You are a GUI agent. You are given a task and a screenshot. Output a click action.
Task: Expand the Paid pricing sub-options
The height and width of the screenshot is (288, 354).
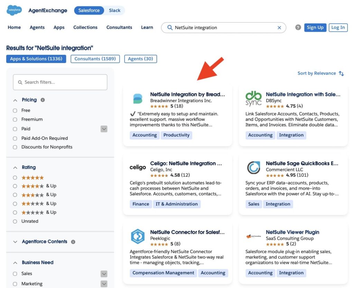[104, 129]
